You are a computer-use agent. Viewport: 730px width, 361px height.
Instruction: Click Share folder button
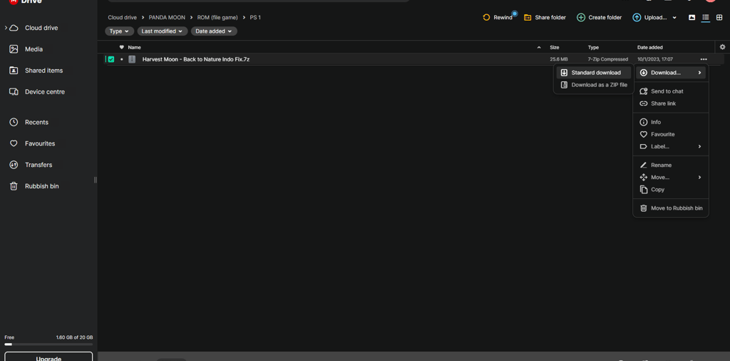pyautogui.click(x=545, y=18)
